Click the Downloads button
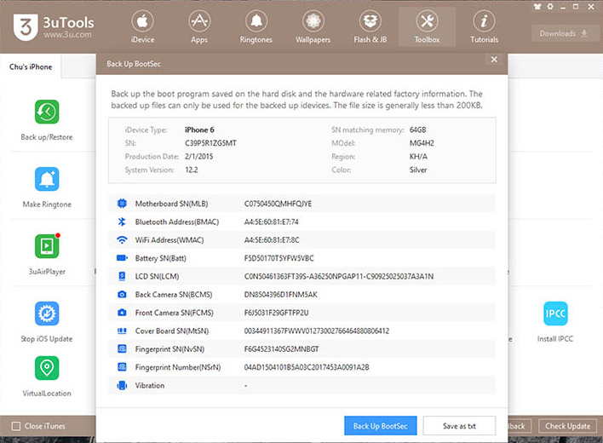The width and height of the screenshot is (603, 443). tap(563, 33)
